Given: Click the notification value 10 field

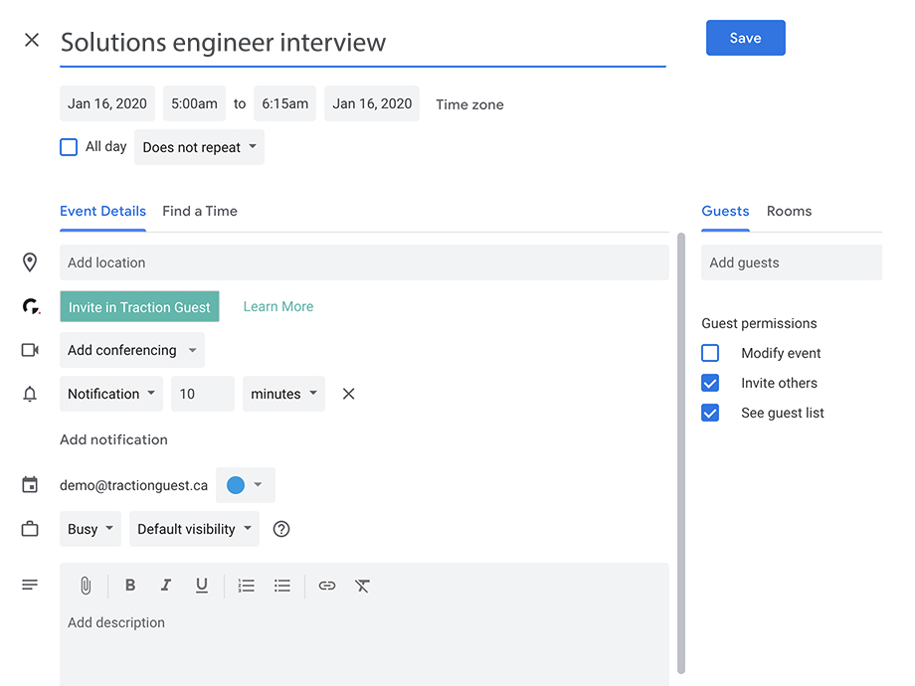Looking at the screenshot, I should pos(203,394).
